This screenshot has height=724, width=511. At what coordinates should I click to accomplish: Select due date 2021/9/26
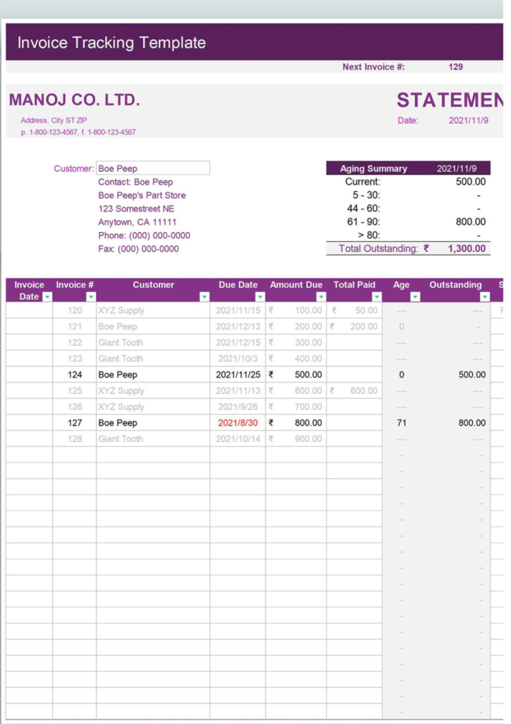pyautogui.click(x=238, y=407)
